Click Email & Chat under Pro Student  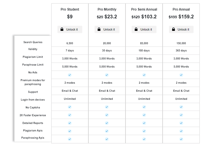[70, 91]
